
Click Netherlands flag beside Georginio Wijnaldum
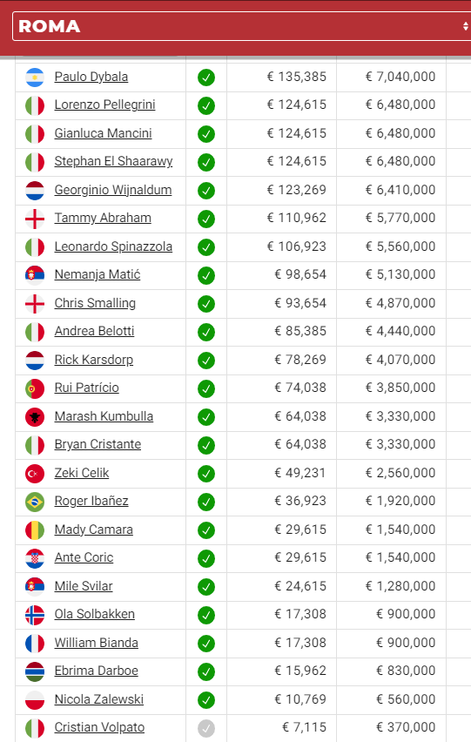pos(35,190)
